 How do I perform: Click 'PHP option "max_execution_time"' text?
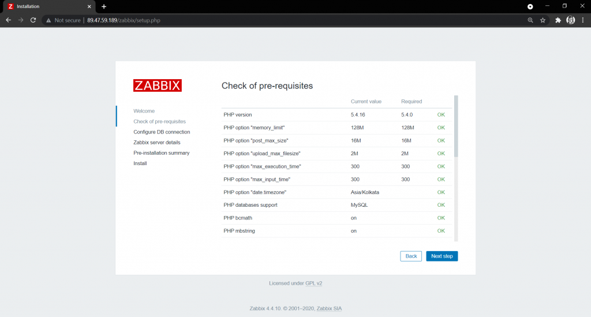click(263, 166)
